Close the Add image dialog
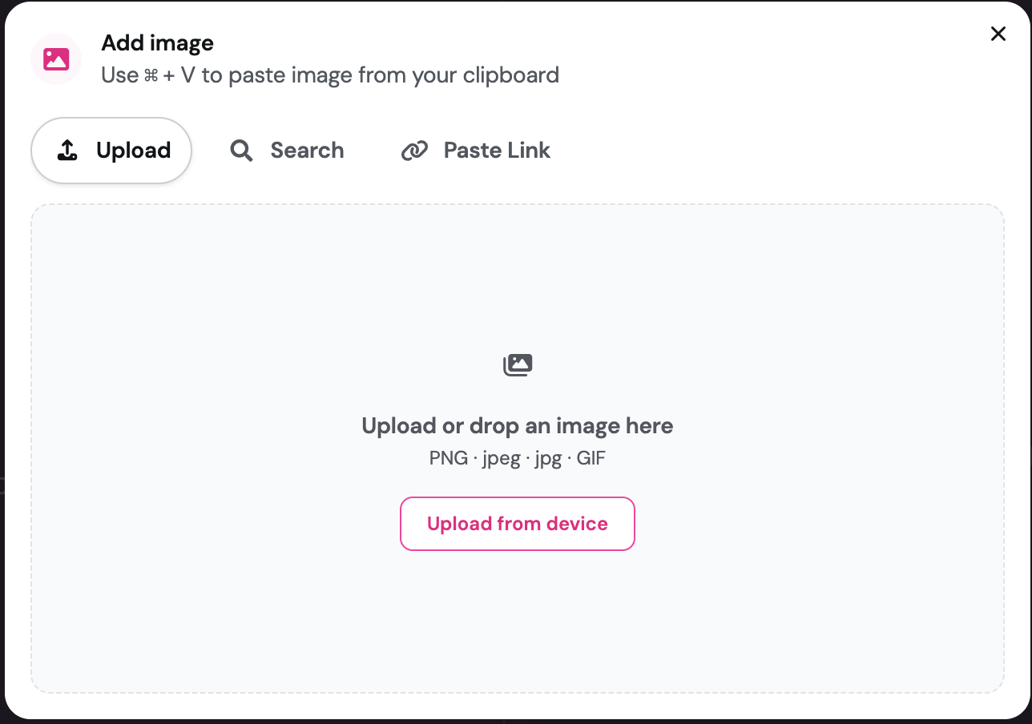The width and height of the screenshot is (1032, 724). tap(998, 34)
